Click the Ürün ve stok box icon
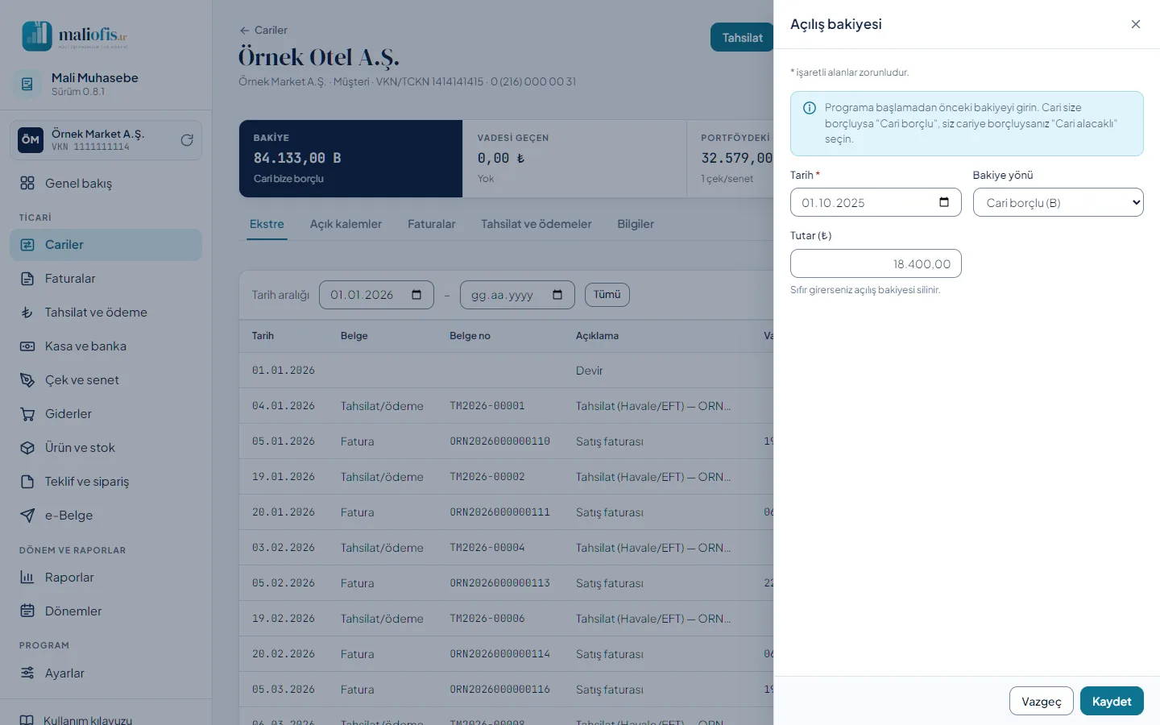Viewport: 1160px width, 725px height. click(27, 448)
